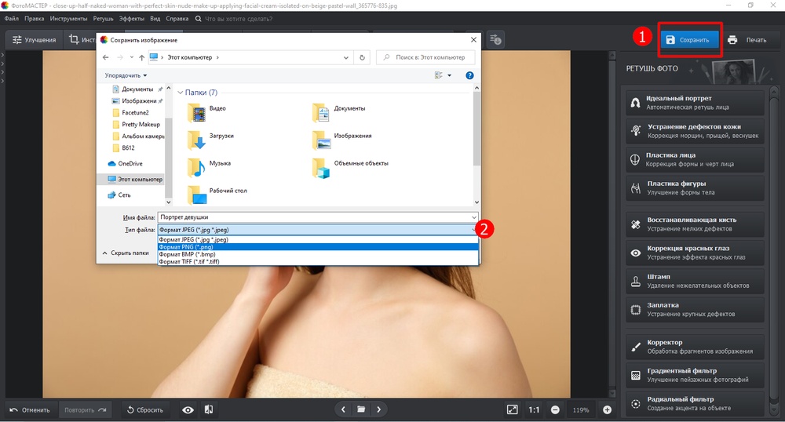This screenshot has height=422, width=785.
Task: Open the Эффекты menu
Action: pos(131,17)
